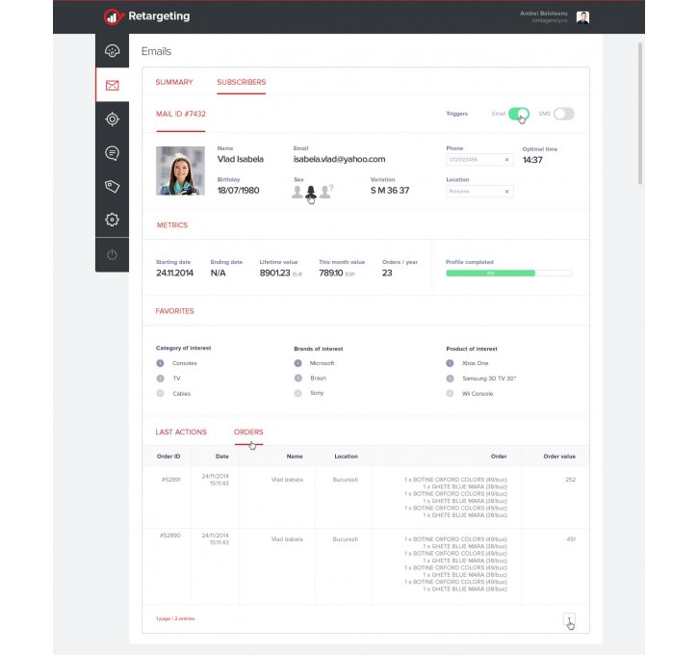The image size is (698, 655).
Task: Click the Andrei Baloleanu account name
Action: tap(544, 13)
